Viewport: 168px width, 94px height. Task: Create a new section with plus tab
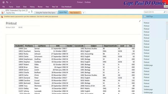[x=83, y=13]
